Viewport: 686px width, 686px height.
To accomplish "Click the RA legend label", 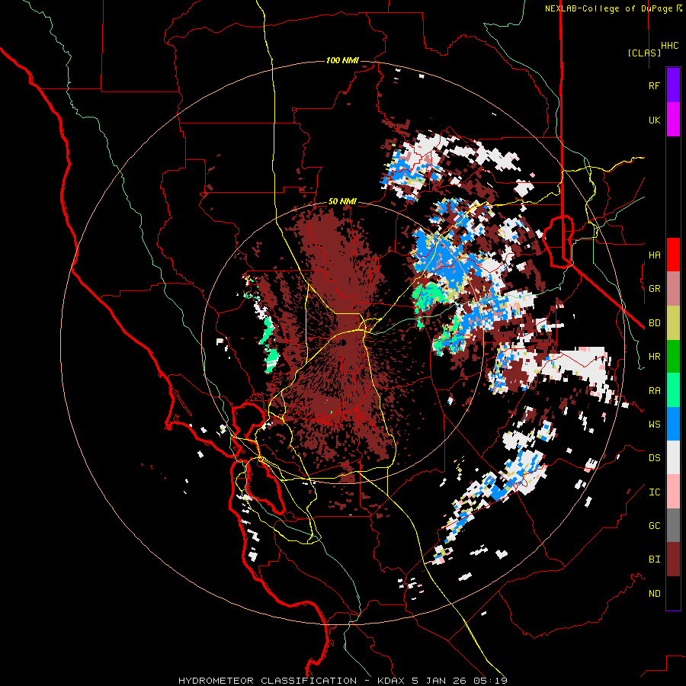I will coord(654,391).
